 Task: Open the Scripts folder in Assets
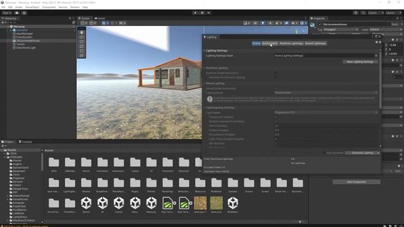[x=265, y=183]
